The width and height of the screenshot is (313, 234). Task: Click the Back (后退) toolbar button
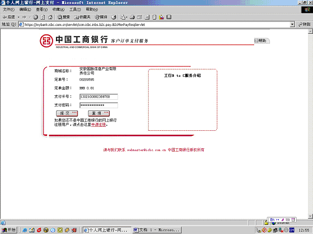[x=9, y=17]
